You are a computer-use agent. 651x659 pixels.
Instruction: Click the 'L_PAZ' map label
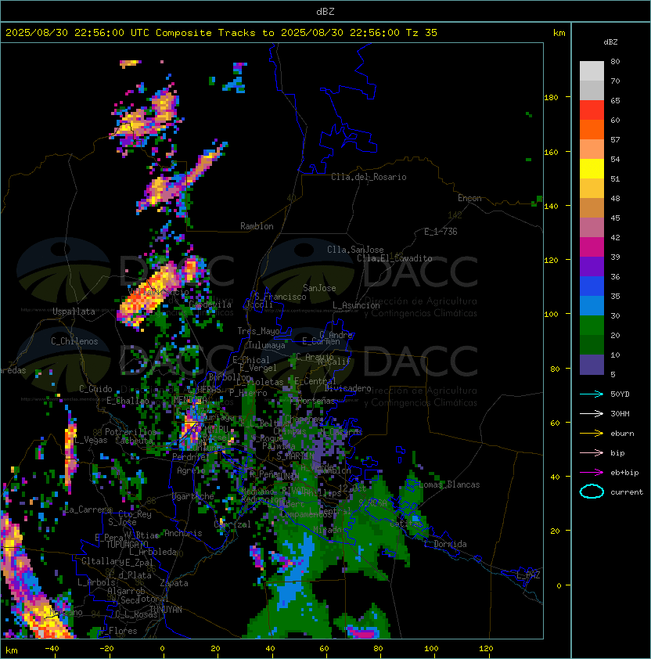[x=528, y=575]
